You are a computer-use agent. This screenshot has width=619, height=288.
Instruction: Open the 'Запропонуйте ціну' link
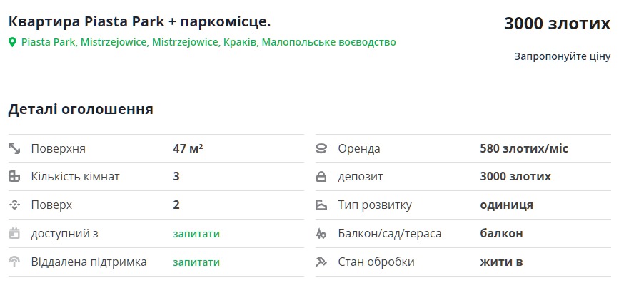562,56
